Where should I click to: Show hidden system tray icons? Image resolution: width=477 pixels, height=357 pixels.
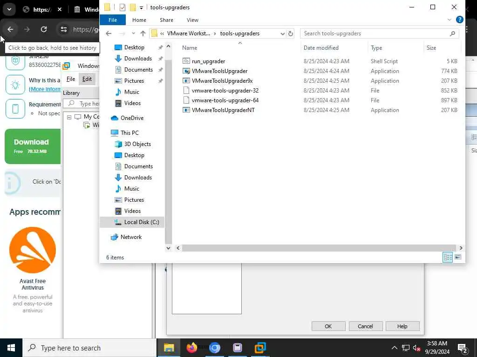tap(394, 348)
